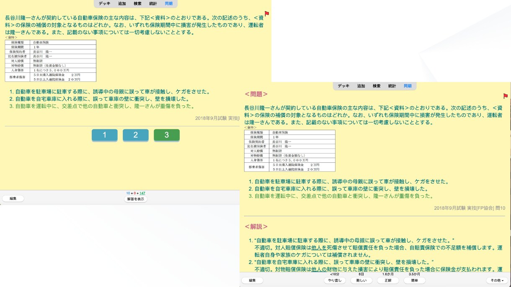Open 検索 tab in answer window
The height and width of the screenshot is (287, 511).
point(377,86)
